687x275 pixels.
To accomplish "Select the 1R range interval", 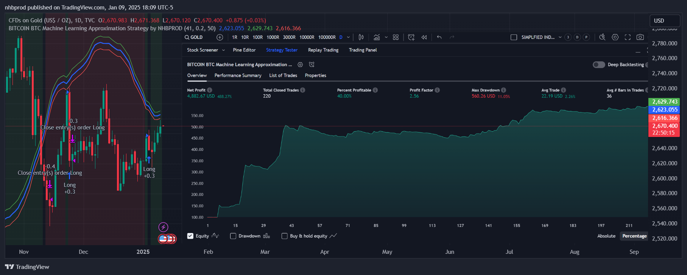I will tap(235, 37).
